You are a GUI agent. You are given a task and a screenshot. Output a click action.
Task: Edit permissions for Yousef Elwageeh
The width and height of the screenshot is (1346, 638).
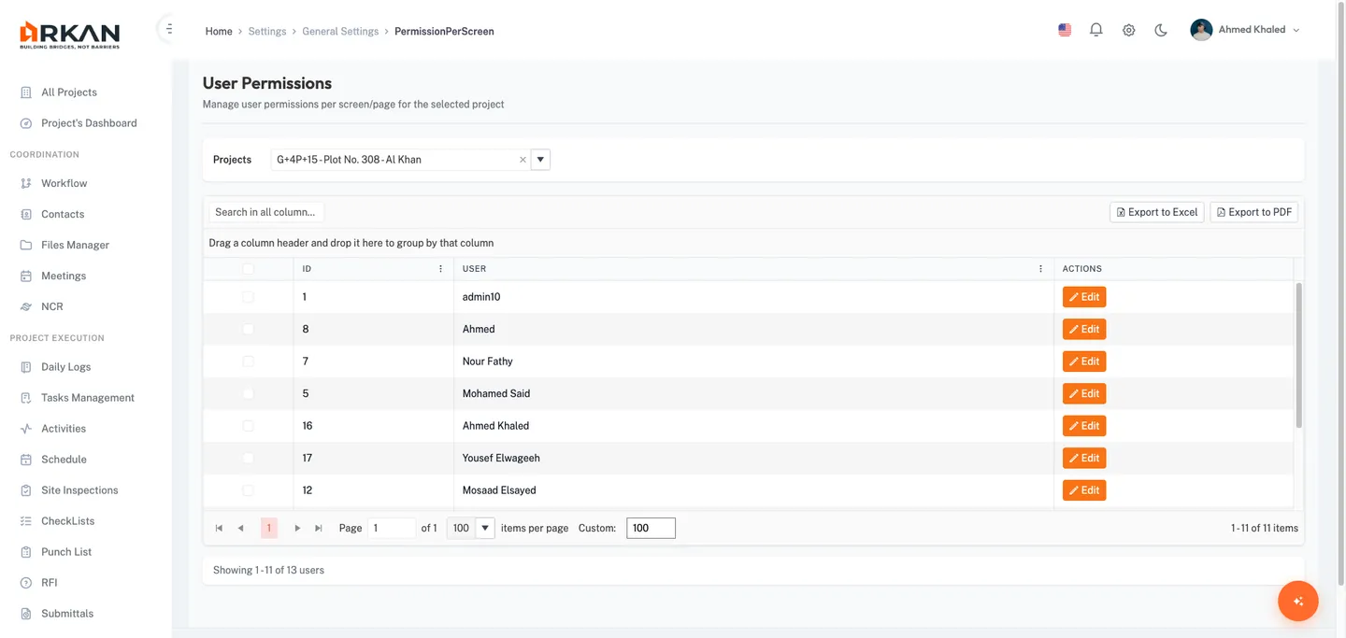pyautogui.click(x=1083, y=458)
